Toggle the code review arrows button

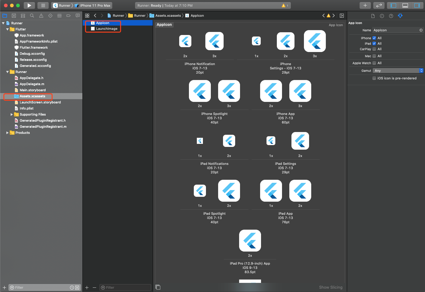[379, 5]
